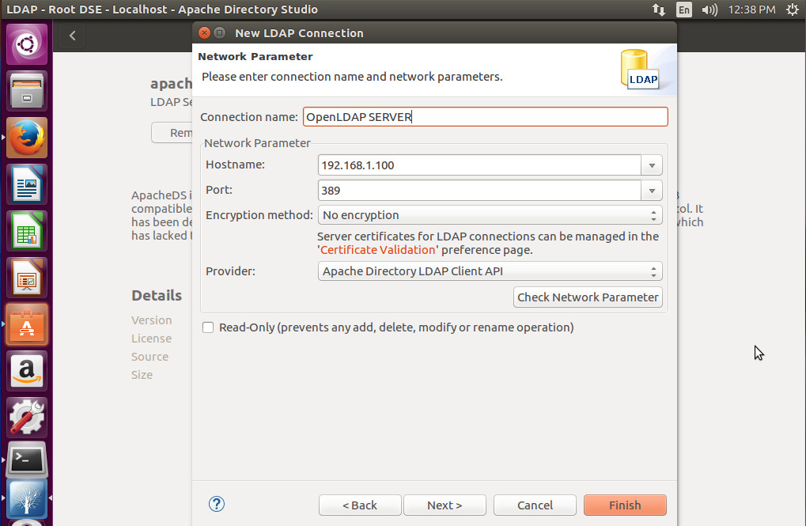The width and height of the screenshot is (806, 526).
Task: Enable the Read-Only checkbox
Action: click(208, 327)
